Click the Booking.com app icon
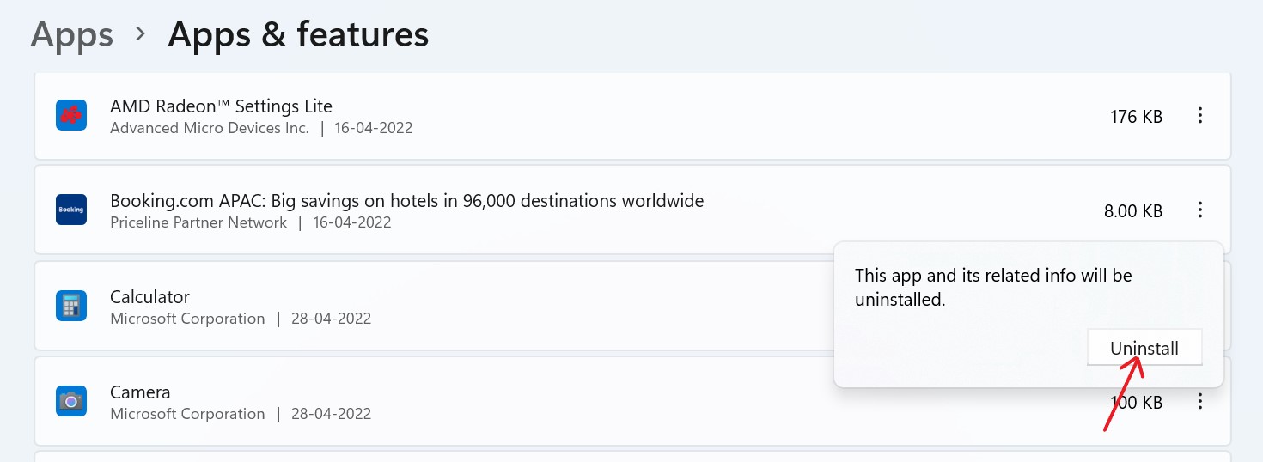The height and width of the screenshot is (462, 1263). click(x=71, y=210)
